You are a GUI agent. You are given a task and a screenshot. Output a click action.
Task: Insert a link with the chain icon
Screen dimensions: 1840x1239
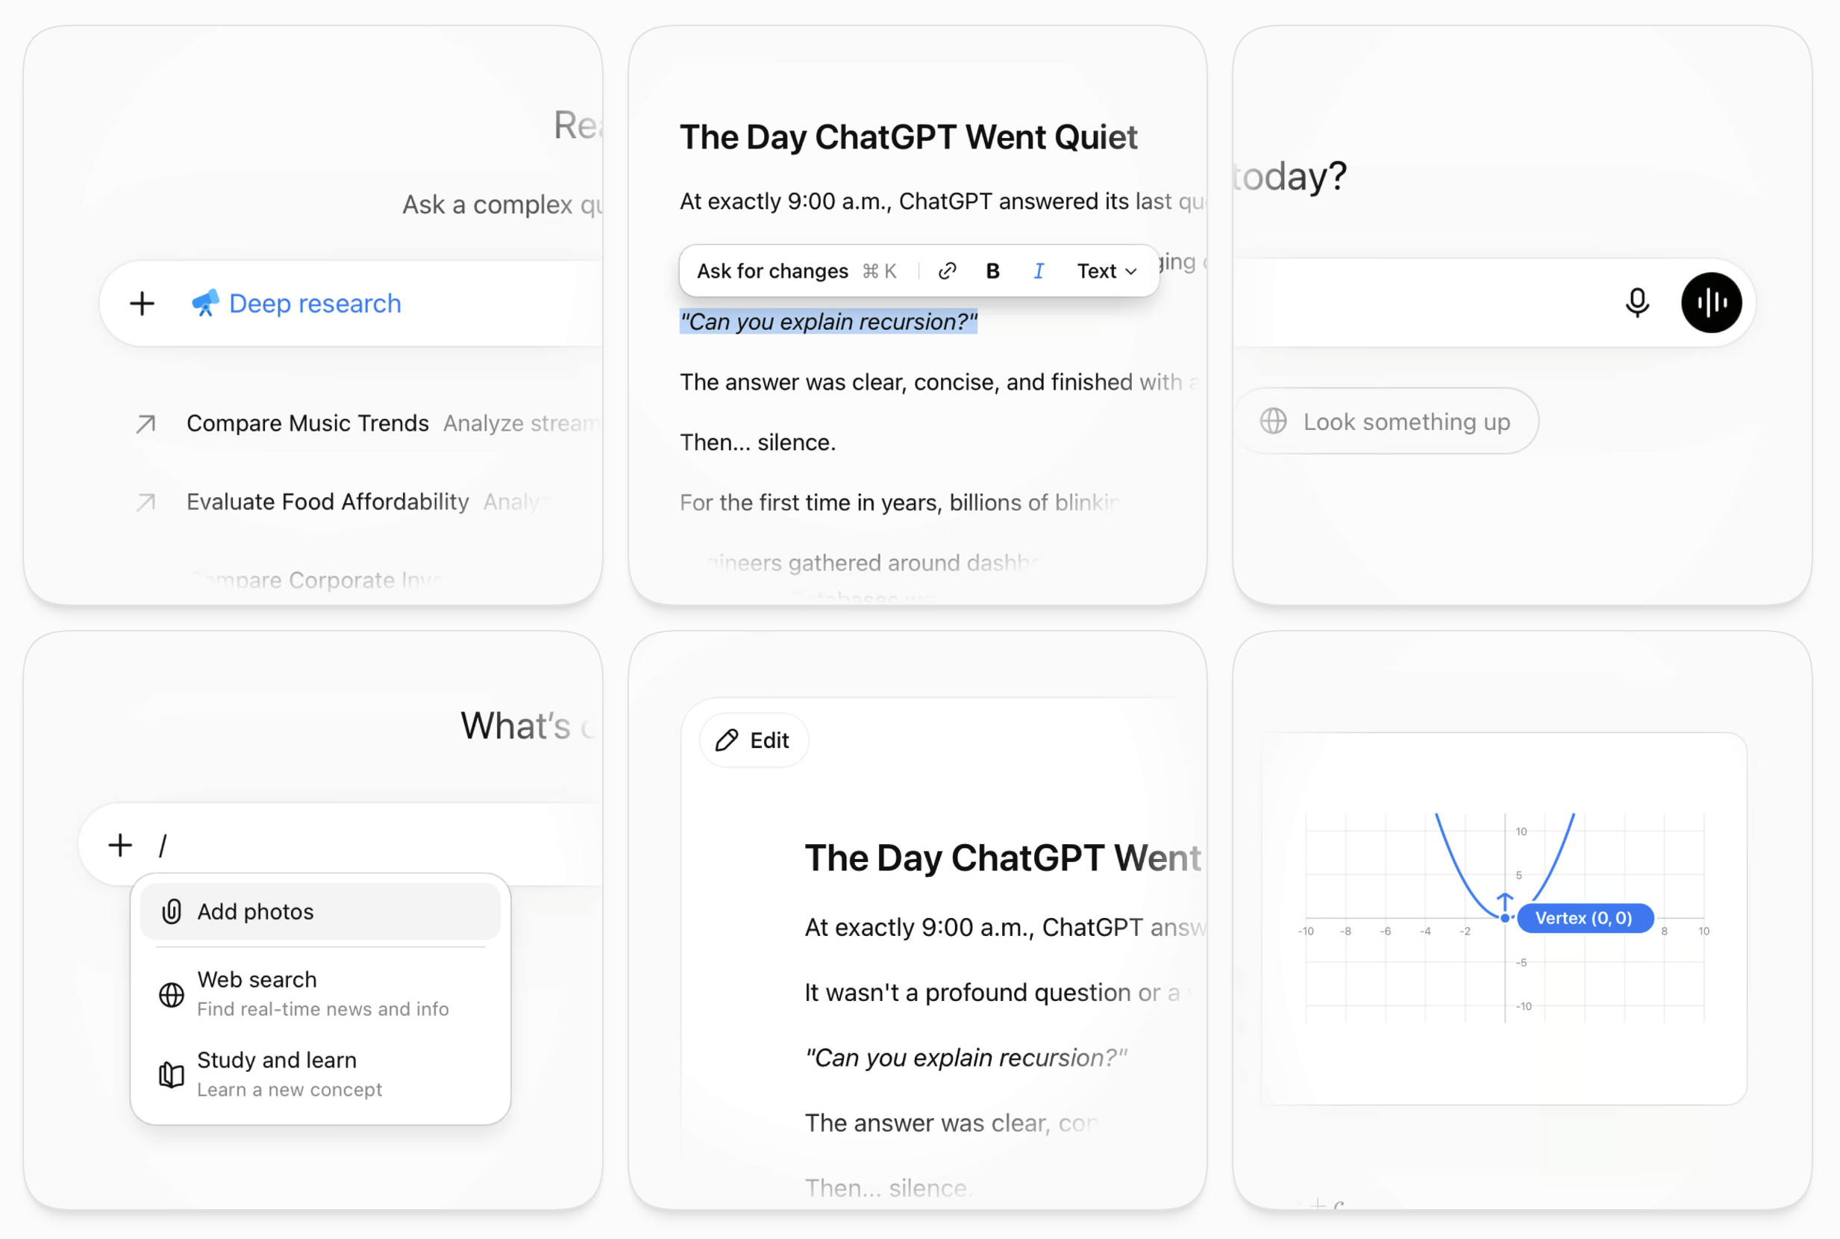[947, 271]
